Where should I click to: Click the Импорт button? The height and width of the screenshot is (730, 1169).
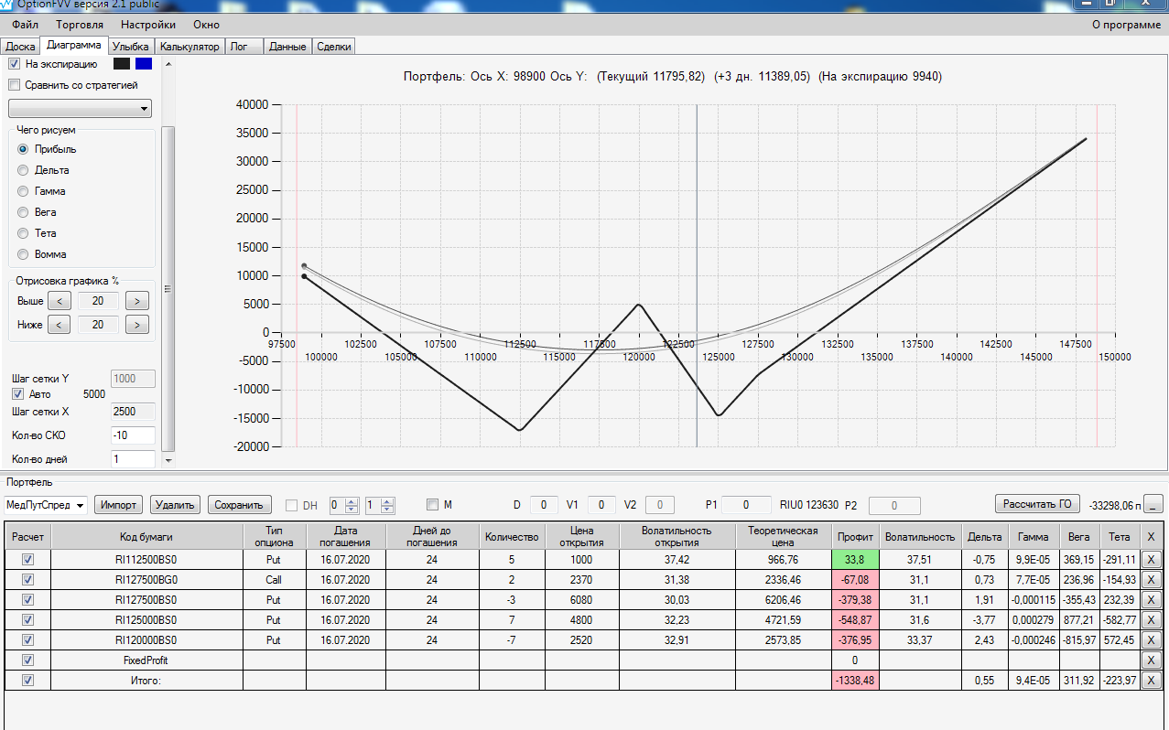point(120,505)
